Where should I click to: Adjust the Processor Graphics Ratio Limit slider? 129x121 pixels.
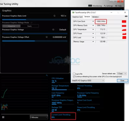(x=35, y=20)
